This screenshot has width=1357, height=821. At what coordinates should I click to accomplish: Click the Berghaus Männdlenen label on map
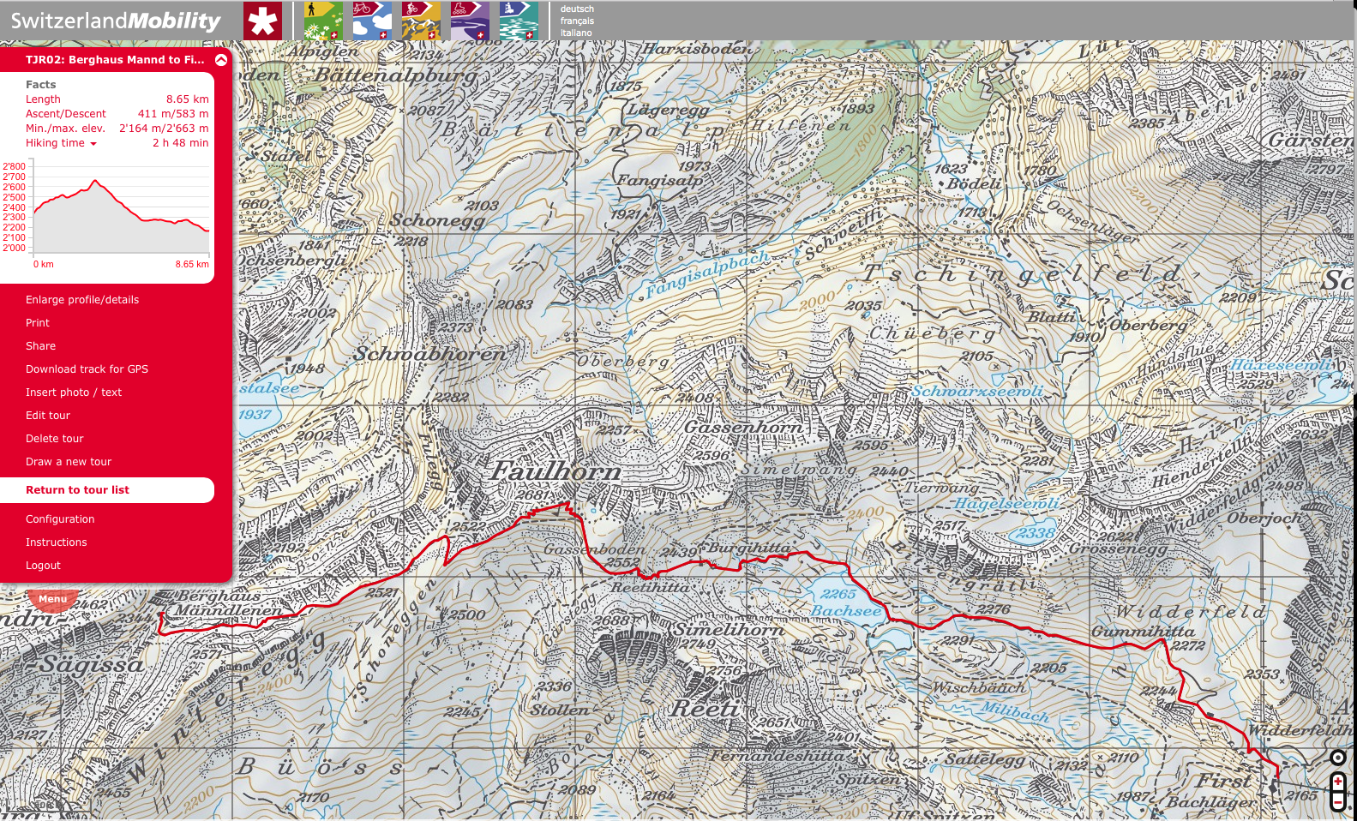228,603
